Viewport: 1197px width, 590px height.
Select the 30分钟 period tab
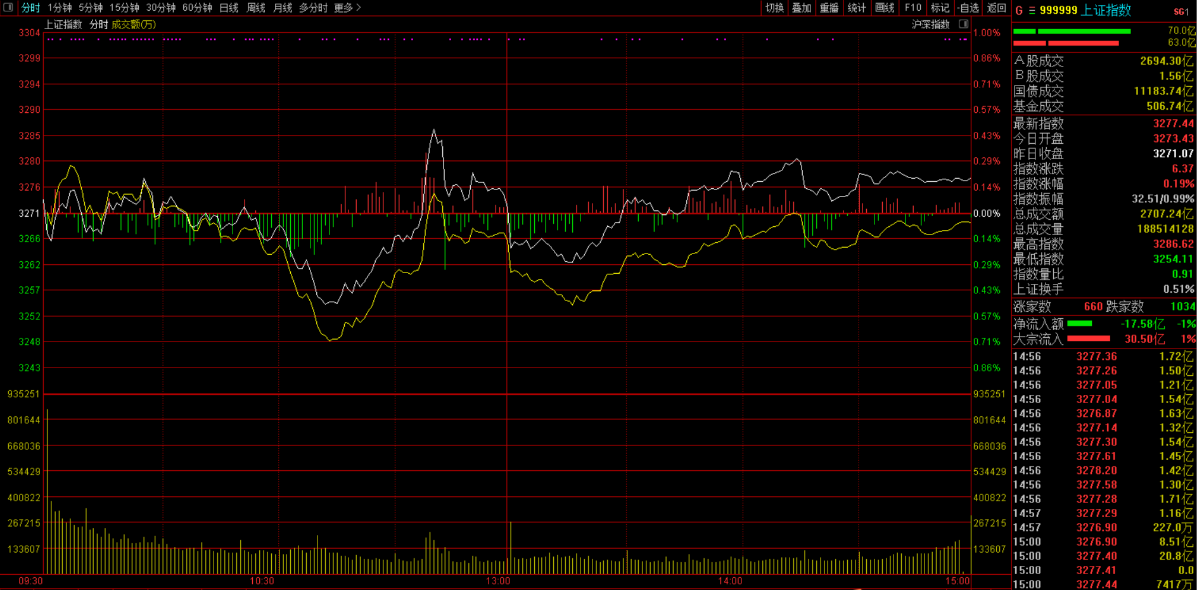pyautogui.click(x=161, y=8)
